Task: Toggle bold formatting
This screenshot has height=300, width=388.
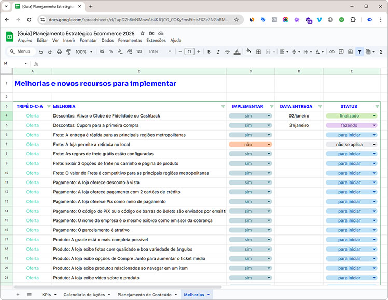Action: (209, 51)
